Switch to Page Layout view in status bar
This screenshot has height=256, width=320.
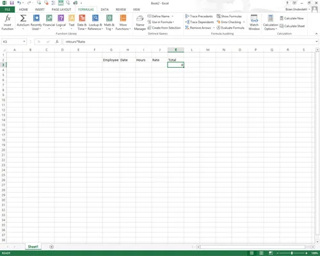(x=261, y=253)
